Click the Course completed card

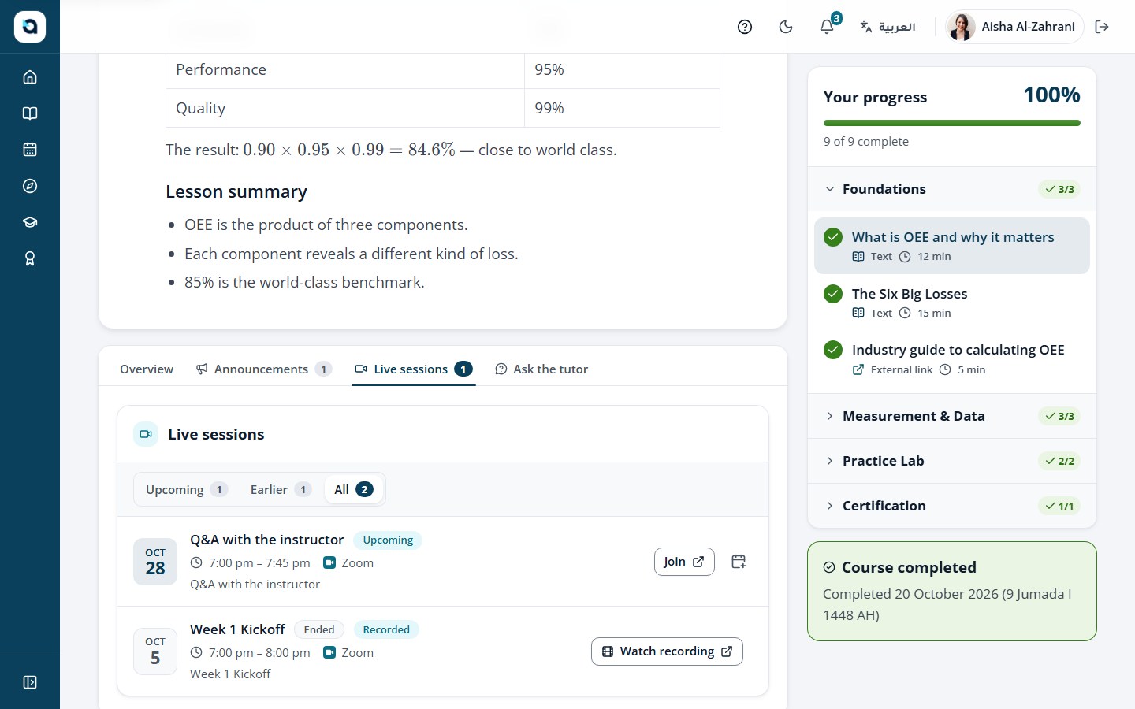[952, 591]
